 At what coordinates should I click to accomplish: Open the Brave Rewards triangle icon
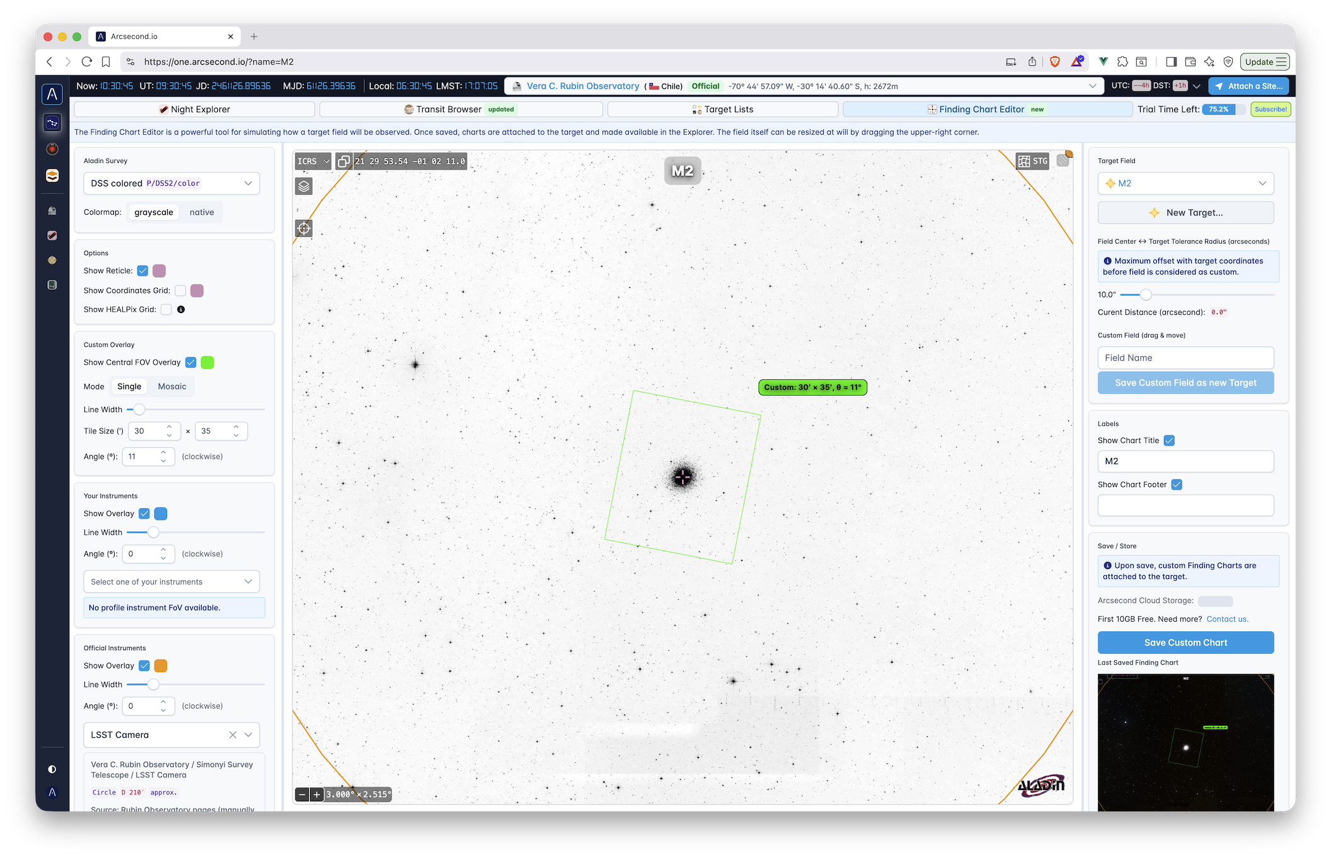point(1078,61)
